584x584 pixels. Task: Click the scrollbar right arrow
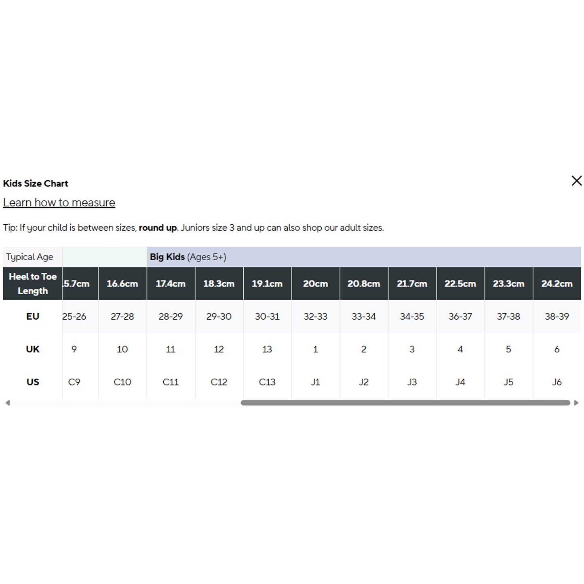coord(576,403)
